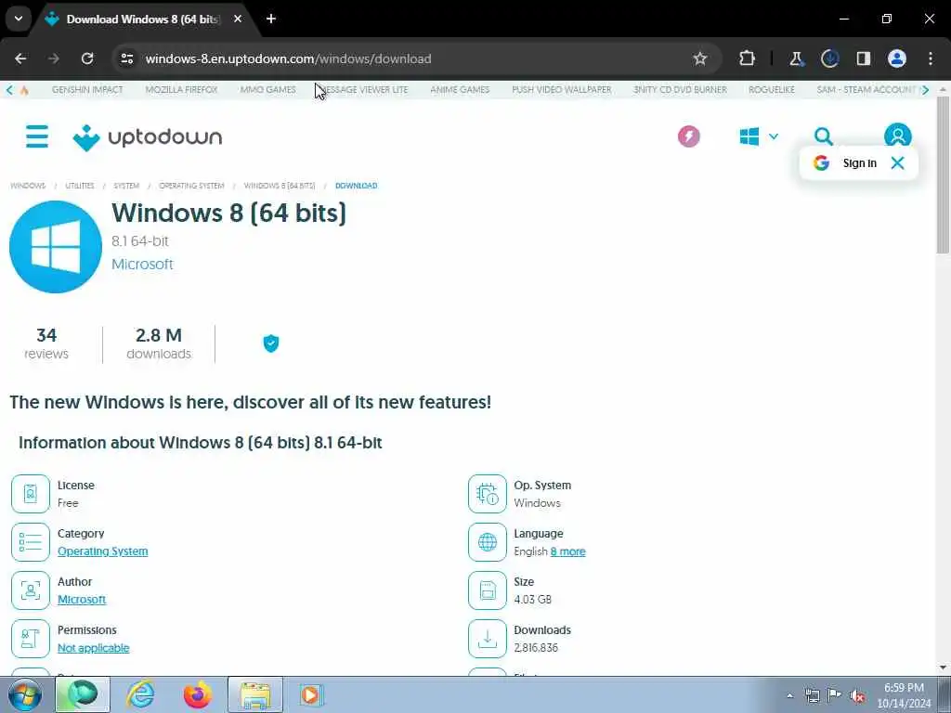
Task: Show 8 more languages
Action: [x=567, y=551]
